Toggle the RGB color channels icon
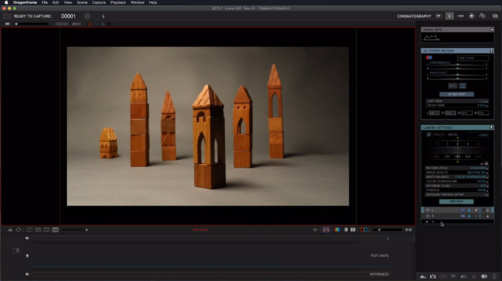The width and height of the screenshot is (502, 281). (337, 230)
